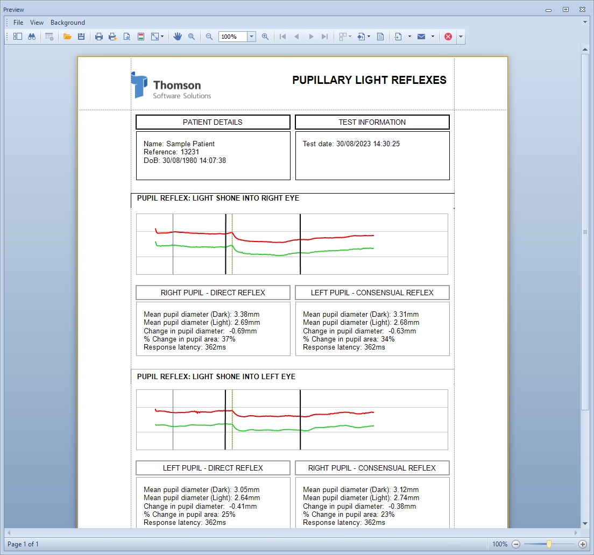Expand the zoom level dropdown
Screen dimensions: 594x555
click(251, 37)
